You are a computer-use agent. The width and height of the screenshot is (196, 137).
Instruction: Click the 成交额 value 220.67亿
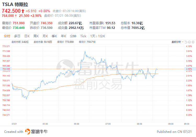(75, 23)
